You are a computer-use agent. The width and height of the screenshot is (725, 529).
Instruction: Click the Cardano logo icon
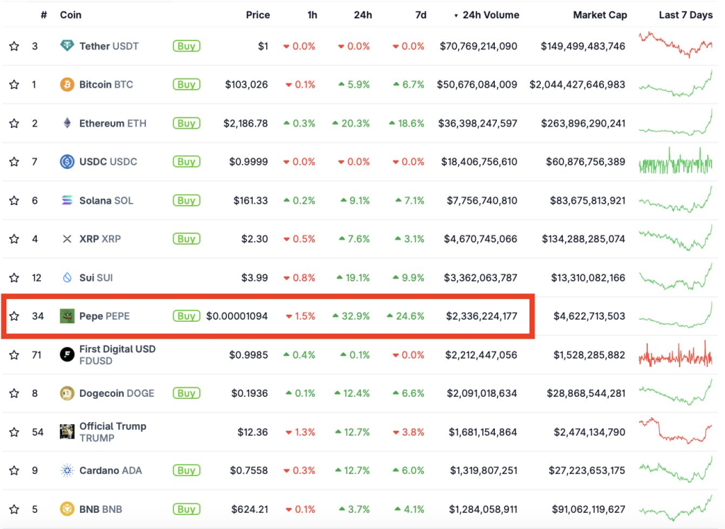(x=67, y=470)
